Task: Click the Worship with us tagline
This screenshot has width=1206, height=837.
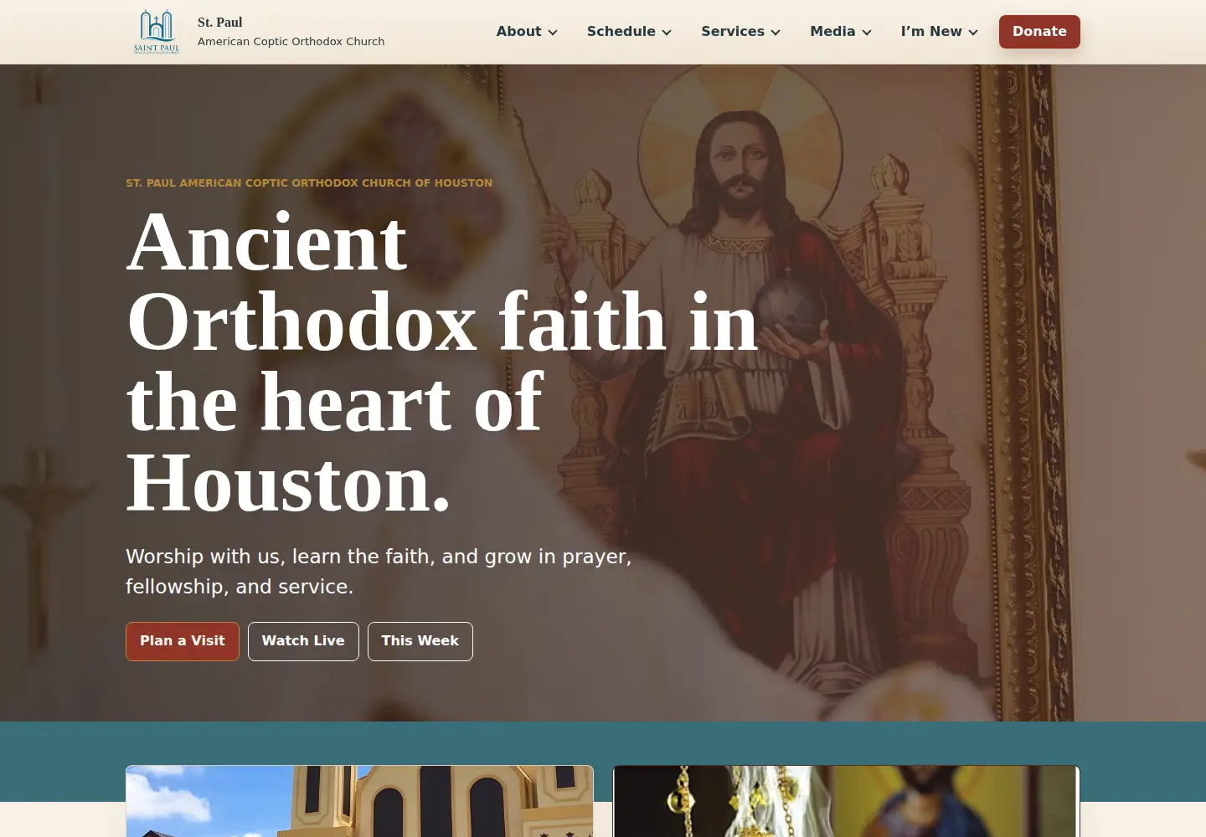Action: coord(379,572)
